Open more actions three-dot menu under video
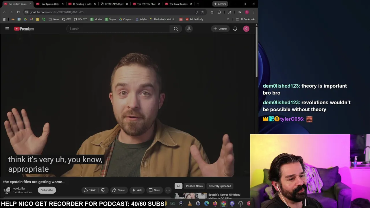The image size is (370, 208). tap(168, 190)
